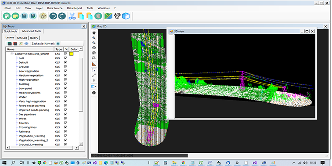Toggle visibility of Low vegetation class
The height and width of the screenshot is (166, 332).
click(x=65, y=71)
